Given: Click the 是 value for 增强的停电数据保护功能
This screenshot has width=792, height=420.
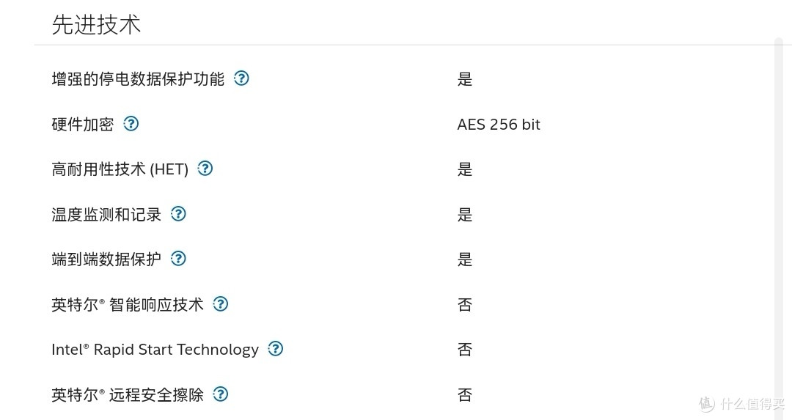Looking at the screenshot, I should (465, 79).
